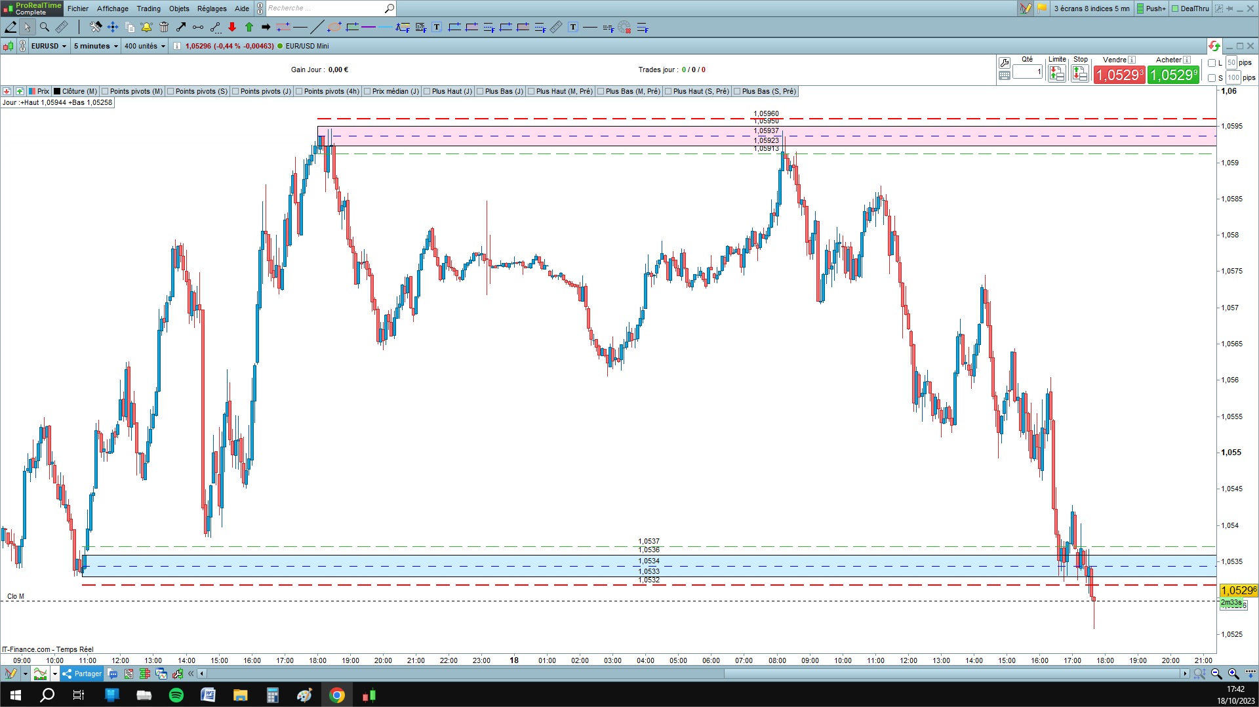This screenshot has width=1259, height=707.
Task: Check the L 50 pips limit checkbox
Action: (x=1212, y=63)
